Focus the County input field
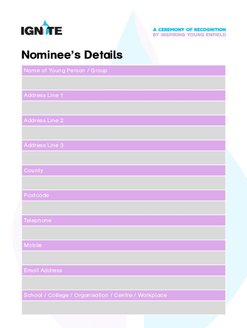247x328 pixels. click(123, 183)
